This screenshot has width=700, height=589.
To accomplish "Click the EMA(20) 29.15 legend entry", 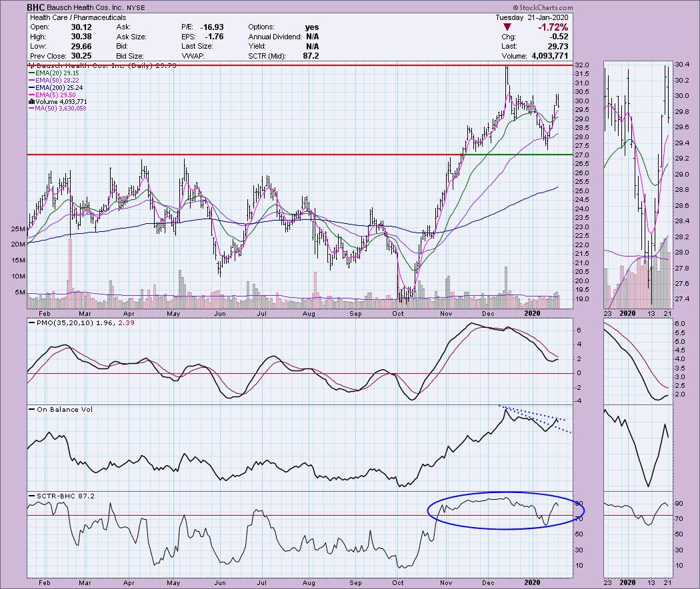I will click(53, 73).
